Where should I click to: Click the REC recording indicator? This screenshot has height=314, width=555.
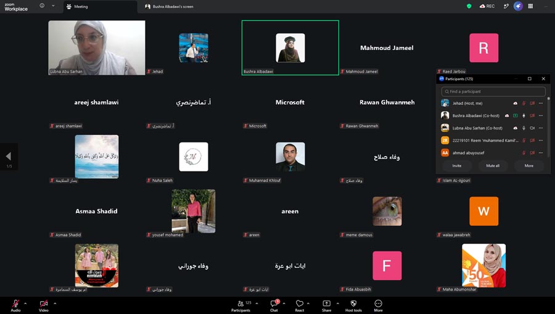tap(487, 6)
